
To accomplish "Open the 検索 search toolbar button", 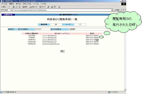I will [x=25, y=7].
